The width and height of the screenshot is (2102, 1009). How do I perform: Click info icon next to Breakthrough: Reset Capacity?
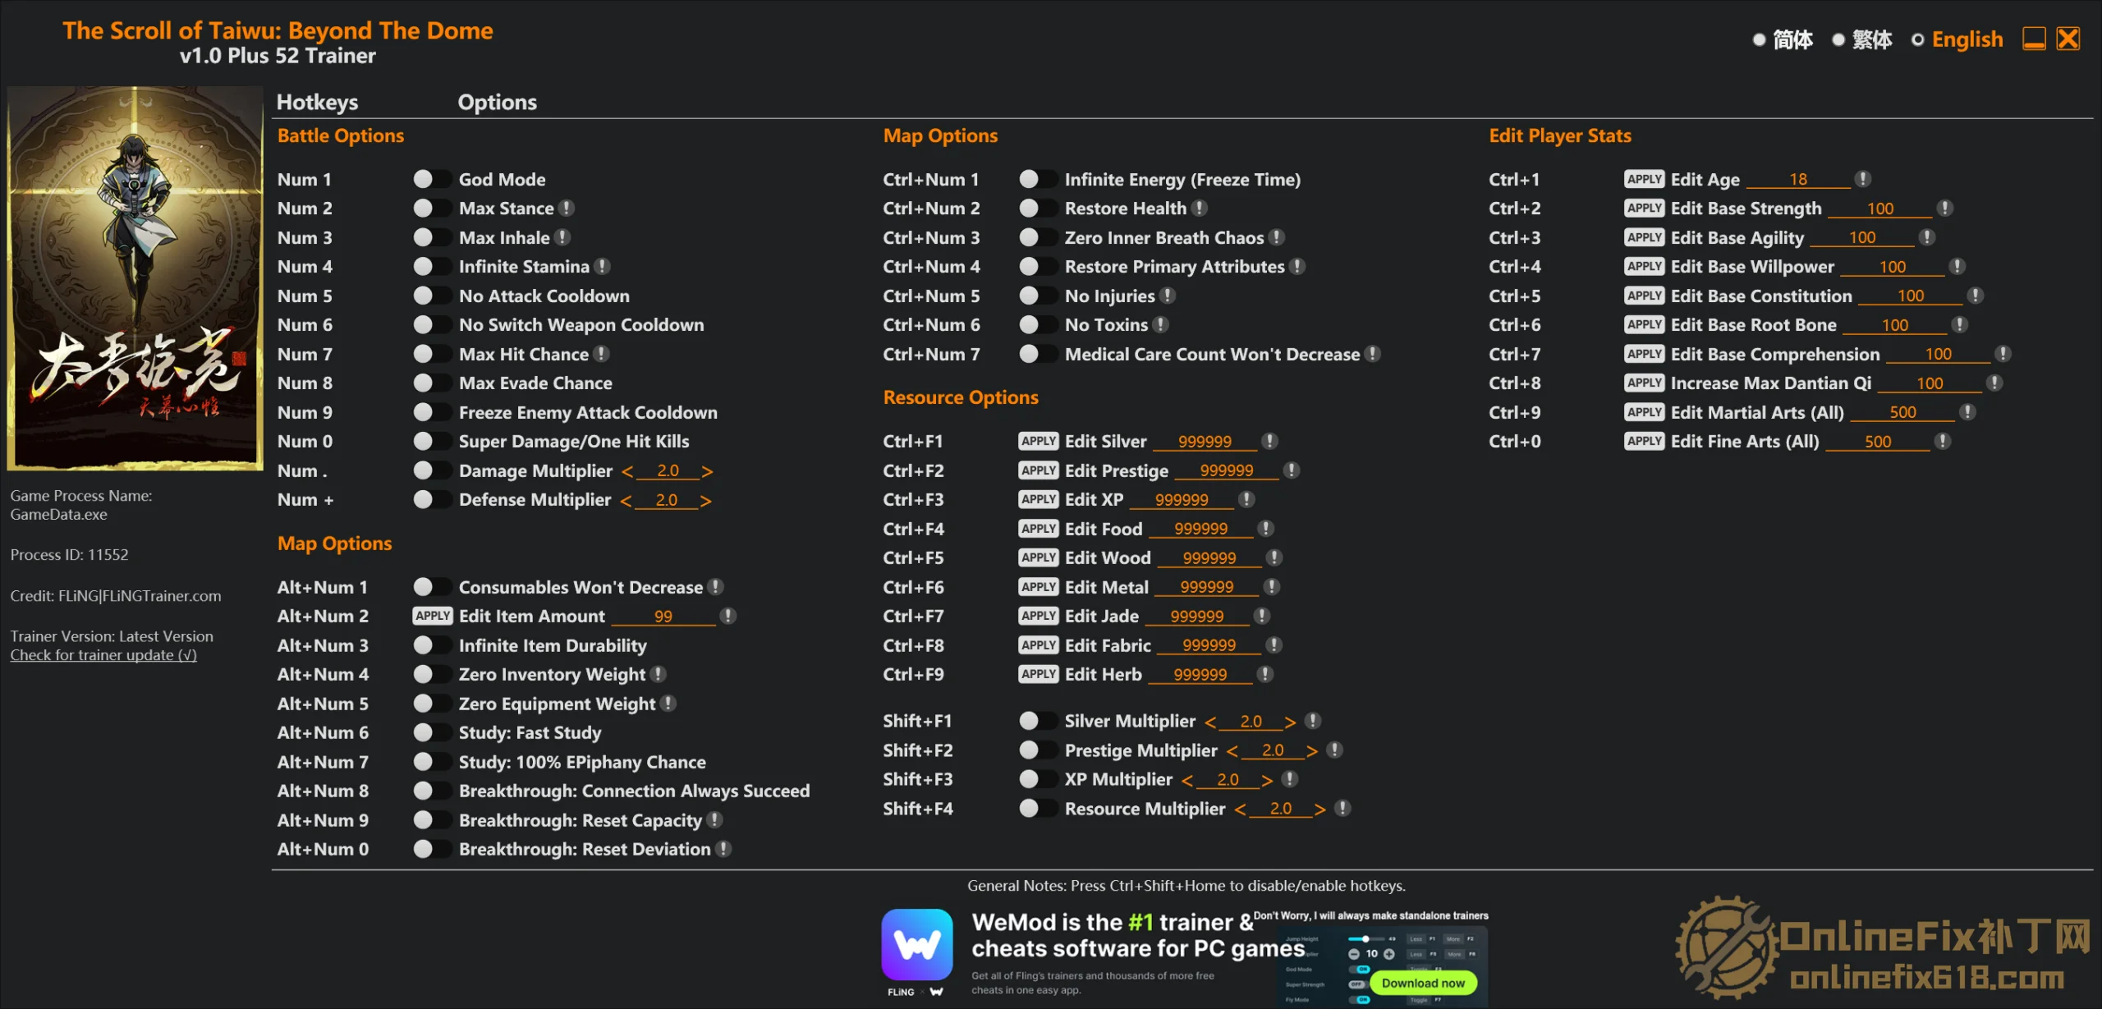715,820
